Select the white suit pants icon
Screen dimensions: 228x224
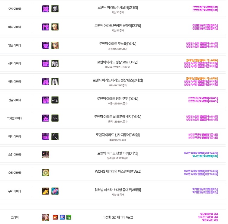tap(55, 82)
